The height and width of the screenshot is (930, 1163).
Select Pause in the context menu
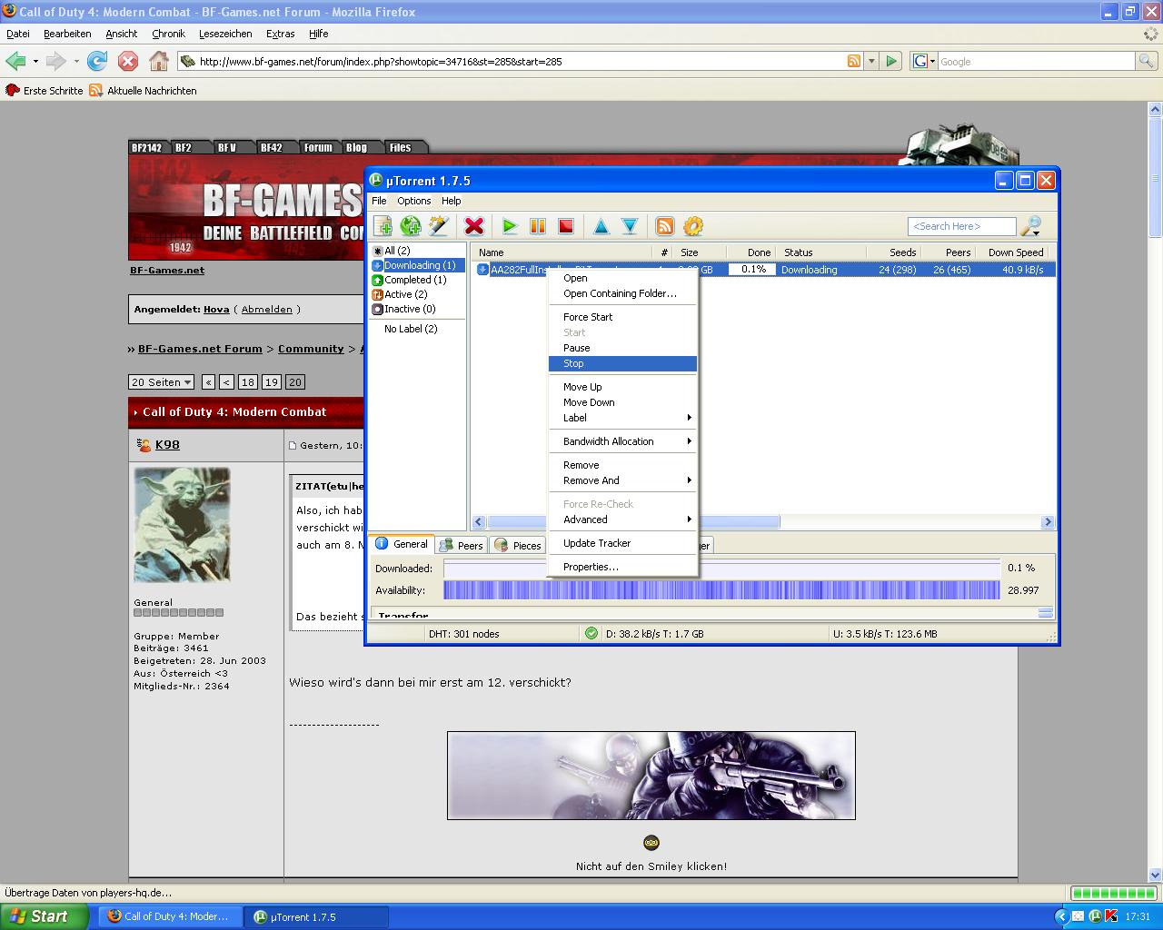622,348
